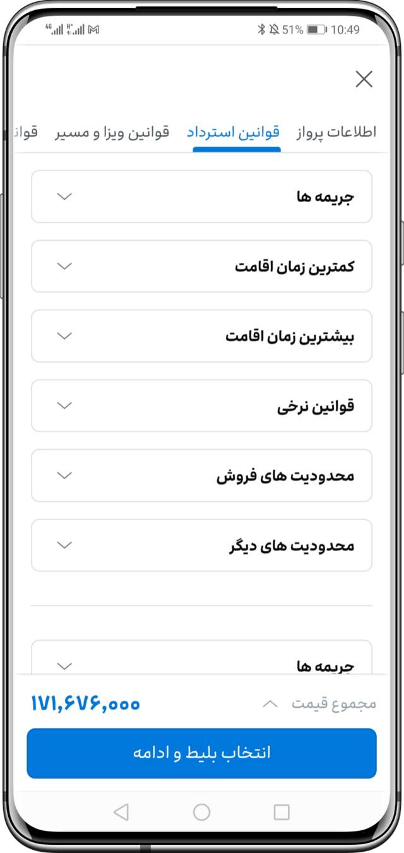Viewport: 404px width, 853px height.
Task: Switch to the قوانین ویزا و مسیر tab
Action: pos(112,132)
